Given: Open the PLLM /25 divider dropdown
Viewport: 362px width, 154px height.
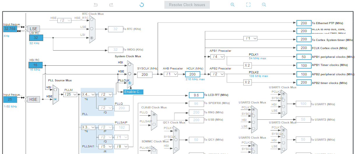Looking at the screenshot, I should (x=70, y=94).
